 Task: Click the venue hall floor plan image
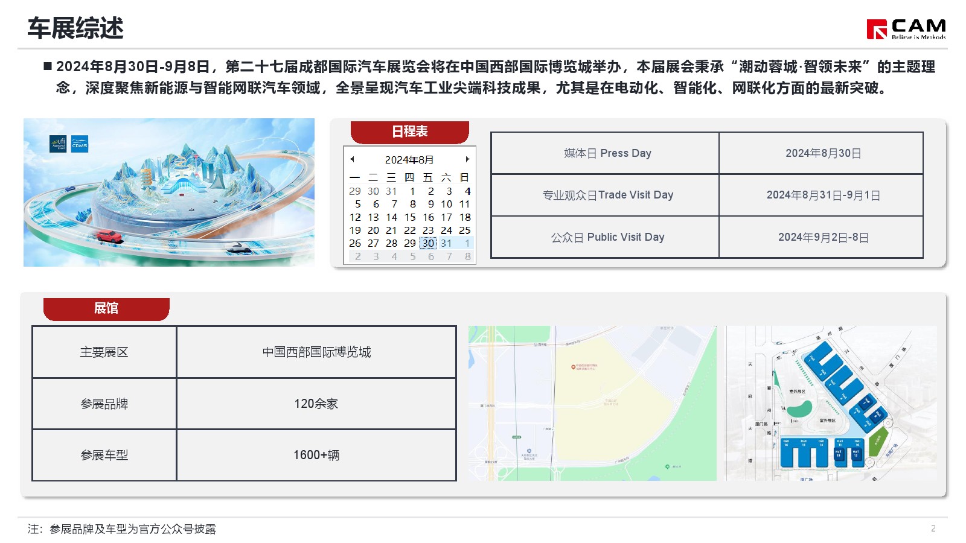pyautogui.click(x=831, y=403)
